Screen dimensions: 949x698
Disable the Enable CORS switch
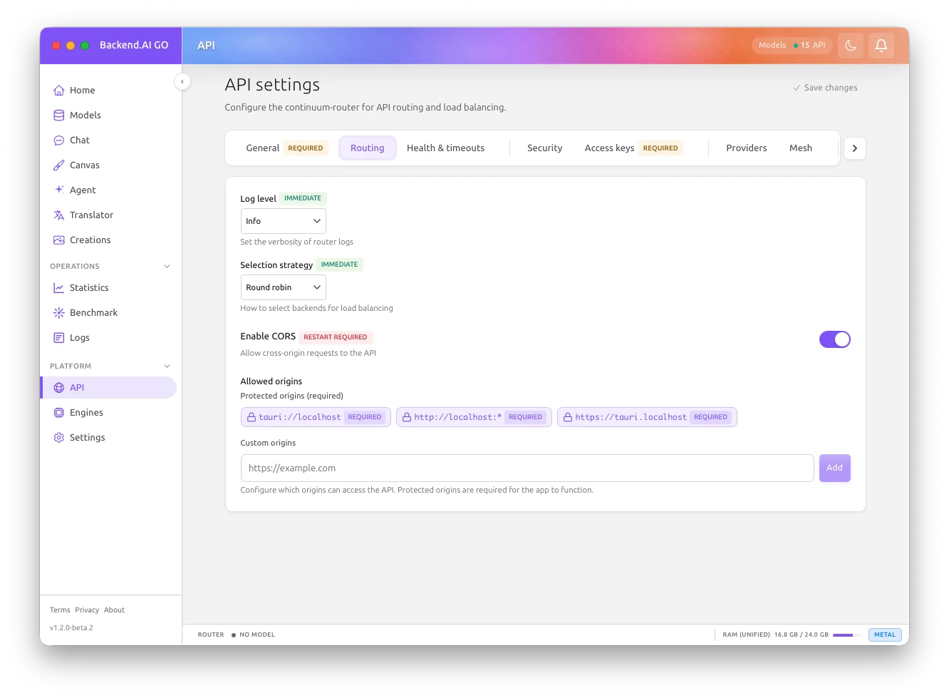tap(834, 339)
